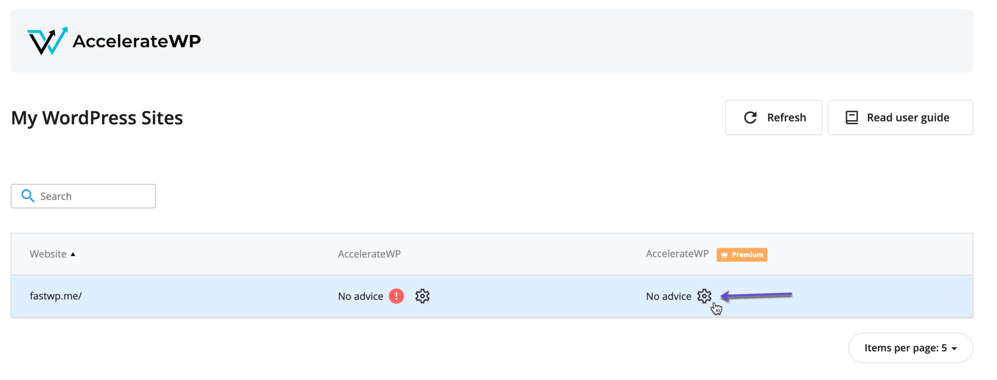Click the refresh arrow icon
The height and width of the screenshot is (380, 997).
coord(750,117)
